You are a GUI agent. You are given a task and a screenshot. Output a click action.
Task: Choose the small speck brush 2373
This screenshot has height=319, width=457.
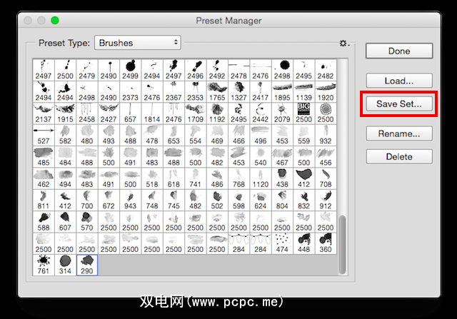[130, 91]
